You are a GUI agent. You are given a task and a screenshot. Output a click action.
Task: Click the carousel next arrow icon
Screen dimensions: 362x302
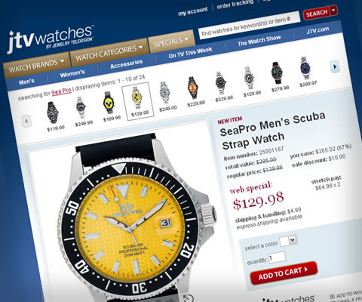click(335, 66)
